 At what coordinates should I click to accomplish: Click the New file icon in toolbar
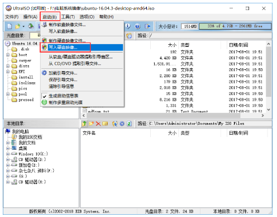click(9, 26)
